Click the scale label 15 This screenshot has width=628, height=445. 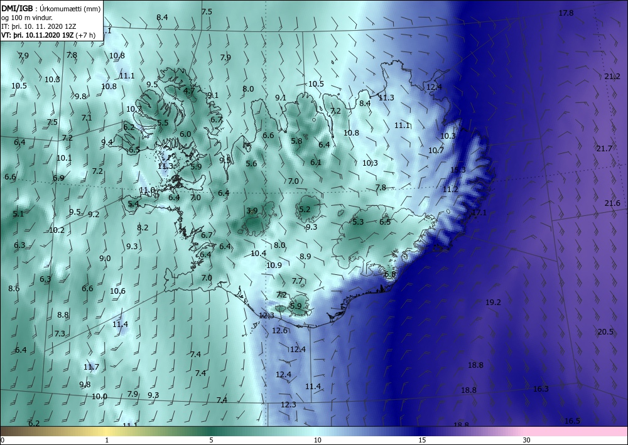coord(422,440)
